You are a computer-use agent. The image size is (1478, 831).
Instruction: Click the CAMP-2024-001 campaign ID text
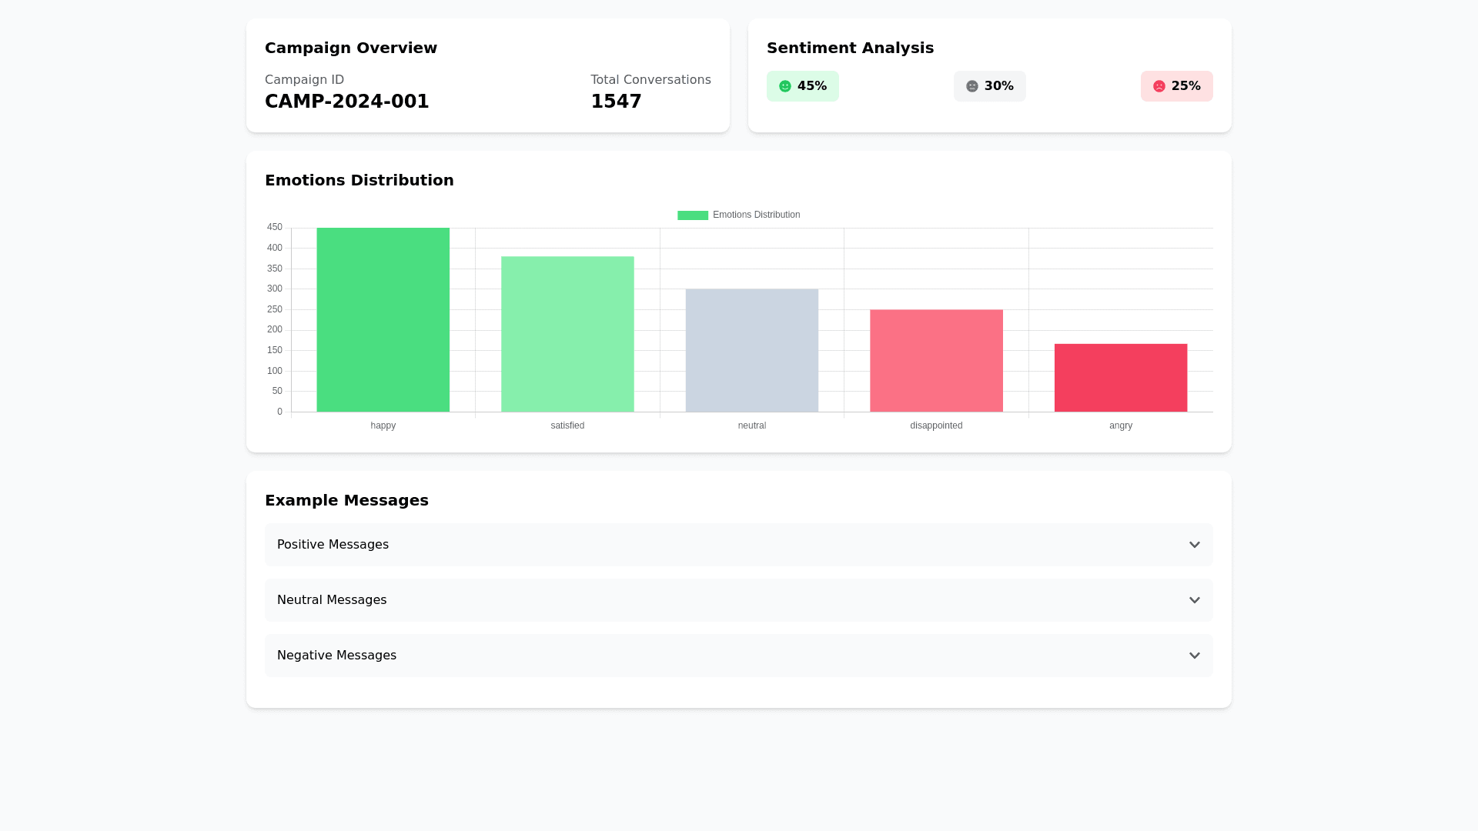point(346,102)
